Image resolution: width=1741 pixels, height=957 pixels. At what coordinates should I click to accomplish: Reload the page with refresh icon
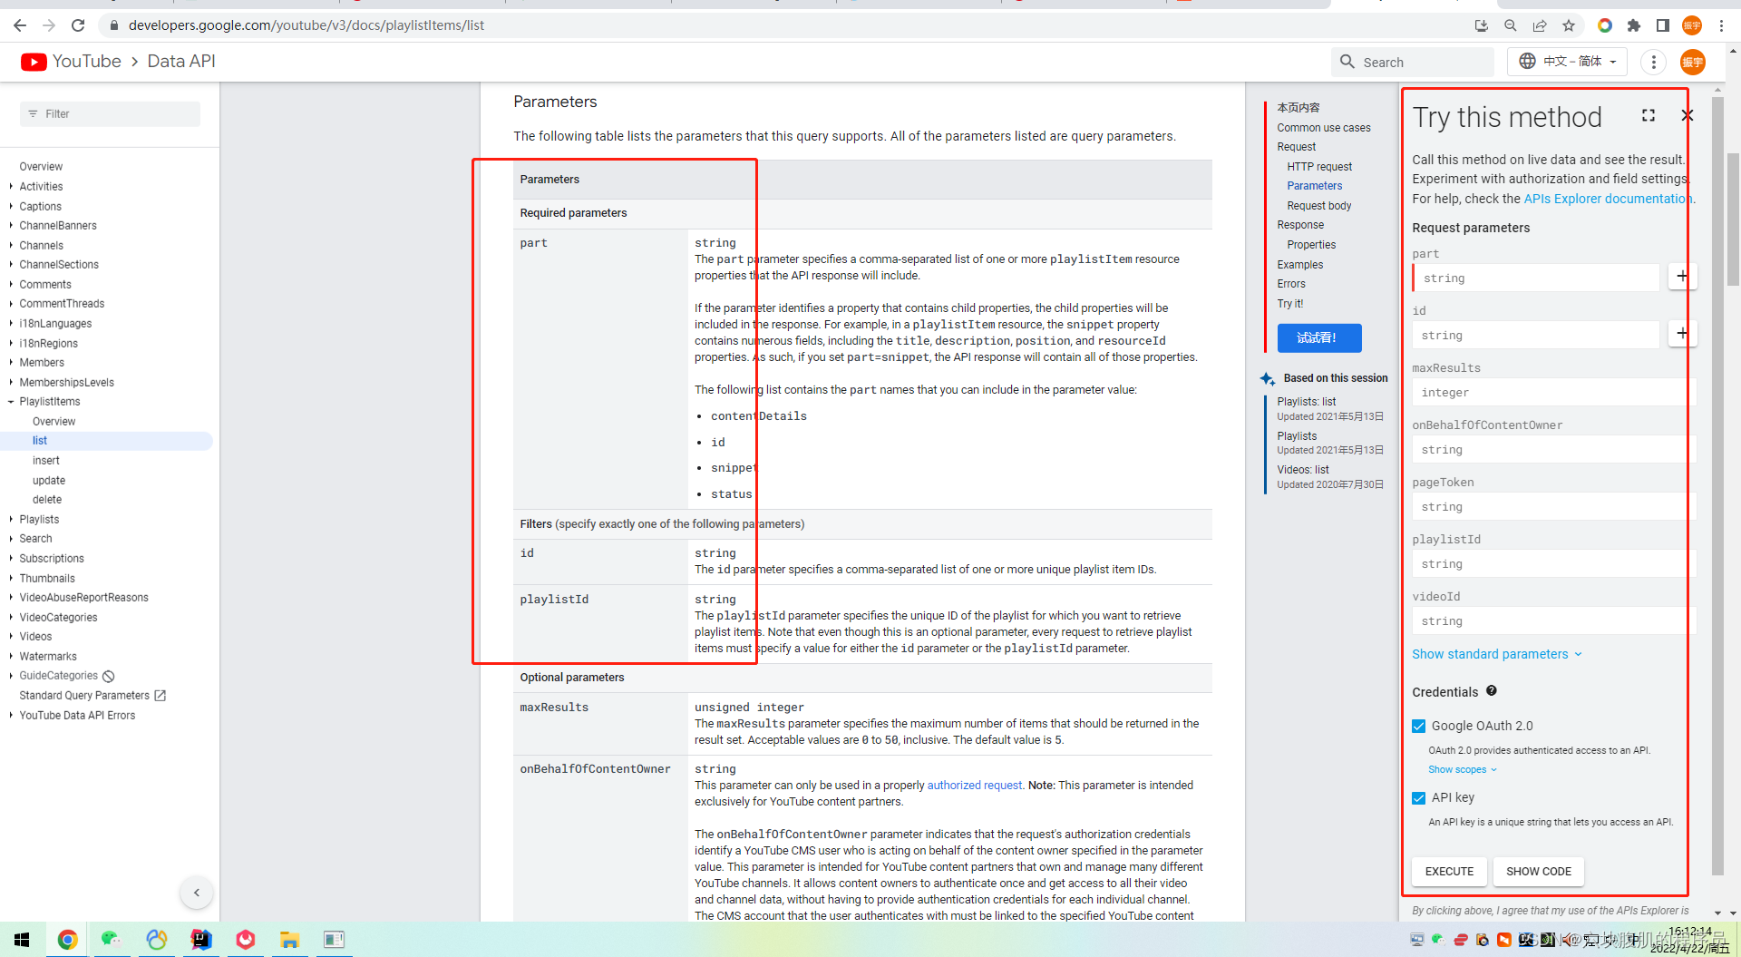(78, 25)
